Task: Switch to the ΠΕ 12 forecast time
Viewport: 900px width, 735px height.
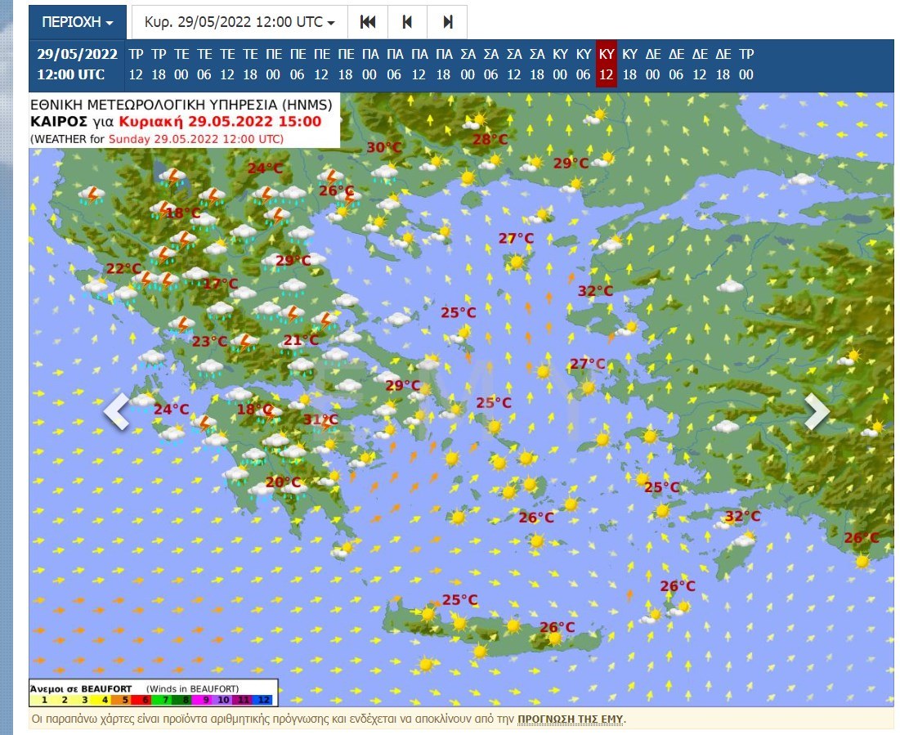Action: pyautogui.click(x=322, y=64)
